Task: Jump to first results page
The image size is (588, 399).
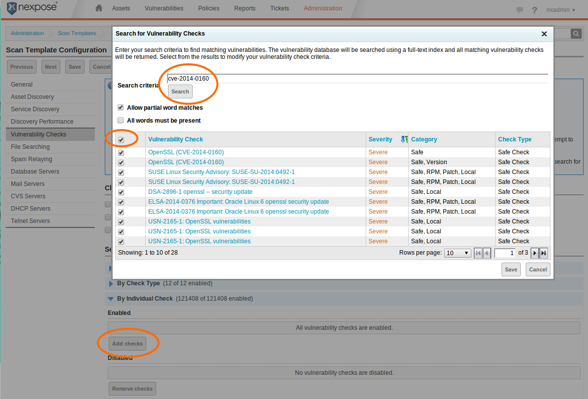Action: [478, 253]
